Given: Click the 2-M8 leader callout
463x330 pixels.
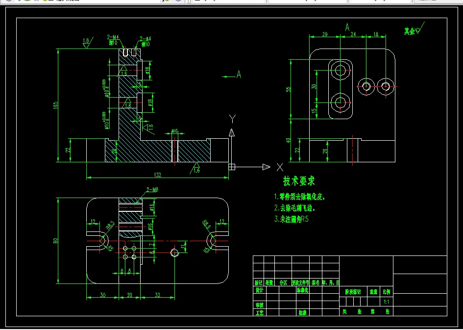Looking at the screenshot, I should (x=152, y=190).
